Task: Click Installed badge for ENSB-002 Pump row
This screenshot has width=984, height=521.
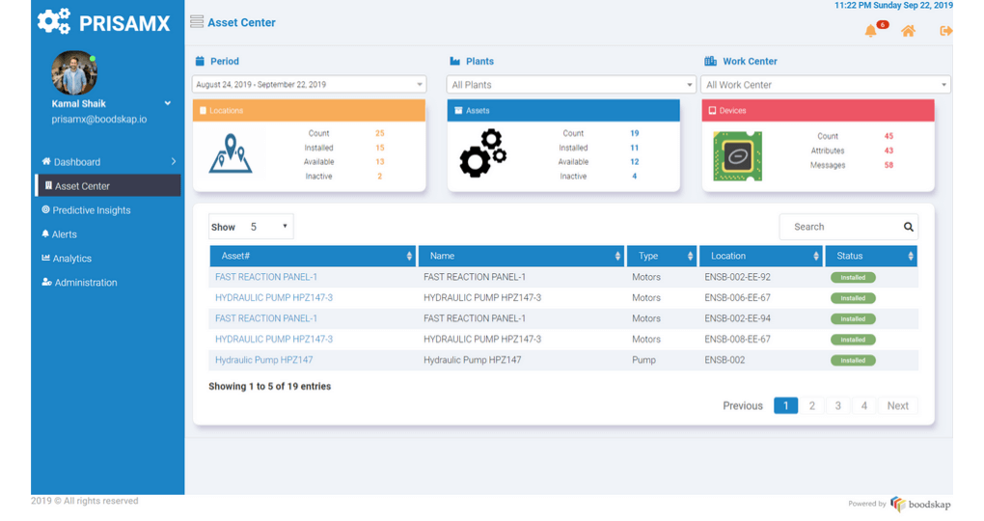Action: click(853, 360)
